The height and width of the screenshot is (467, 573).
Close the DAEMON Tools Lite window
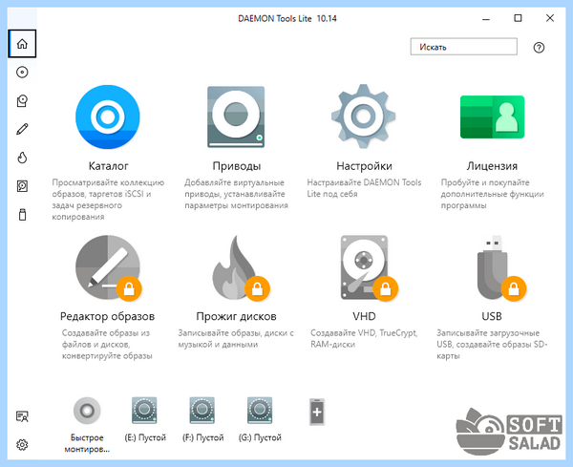550,18
